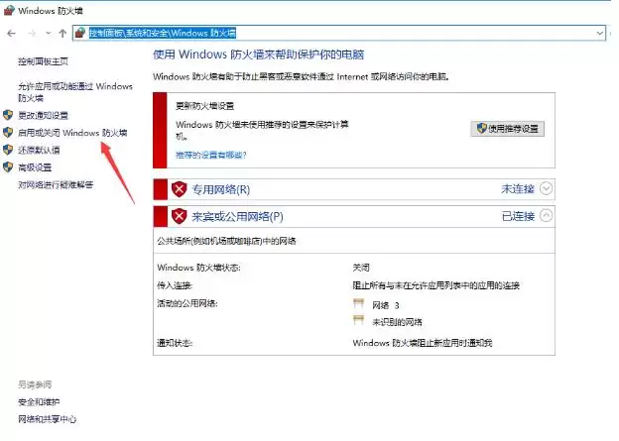Click 已连接 status text
Image resolution: width=619 pixels, height=441 pixels.
pos(518,216)
